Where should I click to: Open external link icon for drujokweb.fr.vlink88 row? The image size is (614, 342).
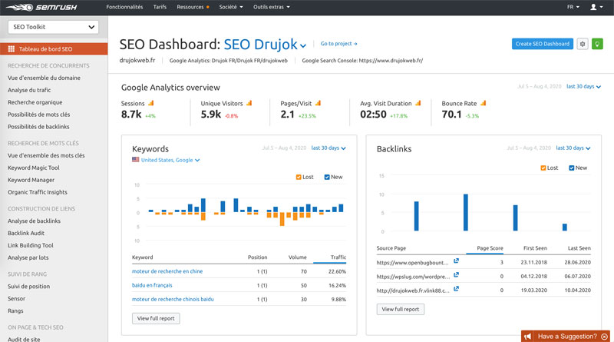[456, 289]
